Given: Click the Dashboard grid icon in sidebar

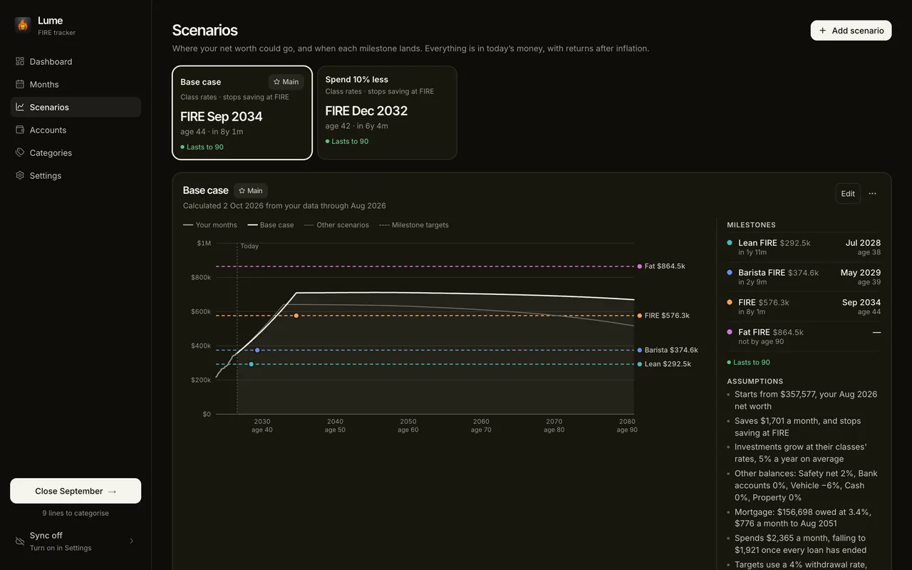Looking at the screenshot, I should pos(20,61).
